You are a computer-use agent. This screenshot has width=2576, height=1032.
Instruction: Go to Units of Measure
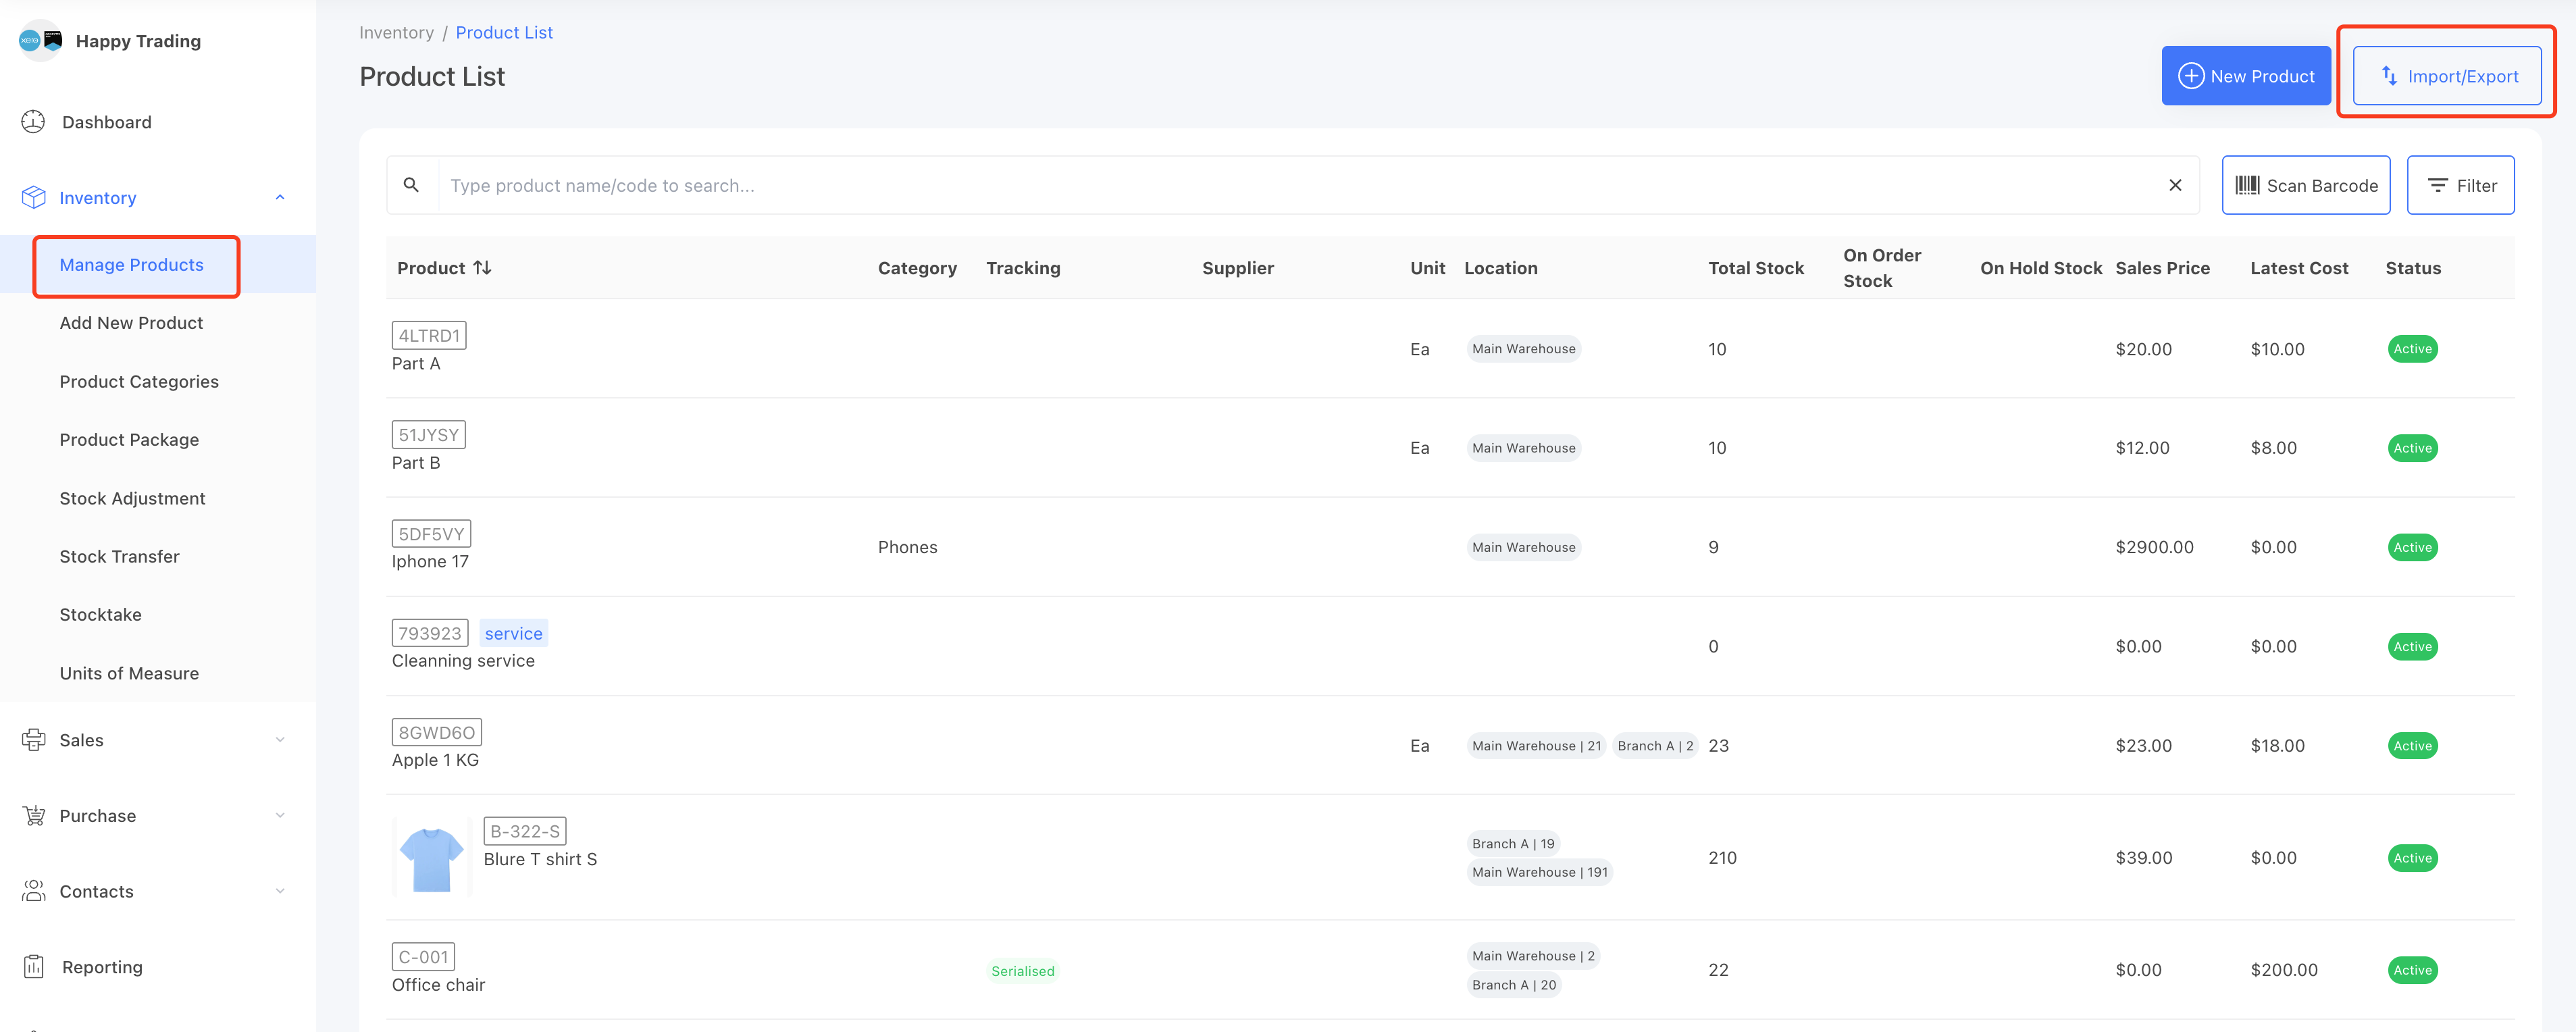(x=129, y=673)
